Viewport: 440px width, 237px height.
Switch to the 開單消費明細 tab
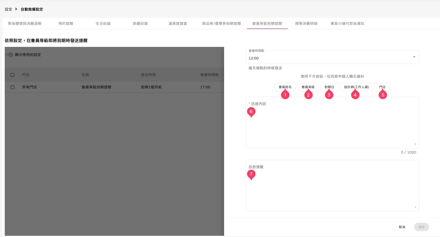[x=306, y=23]
